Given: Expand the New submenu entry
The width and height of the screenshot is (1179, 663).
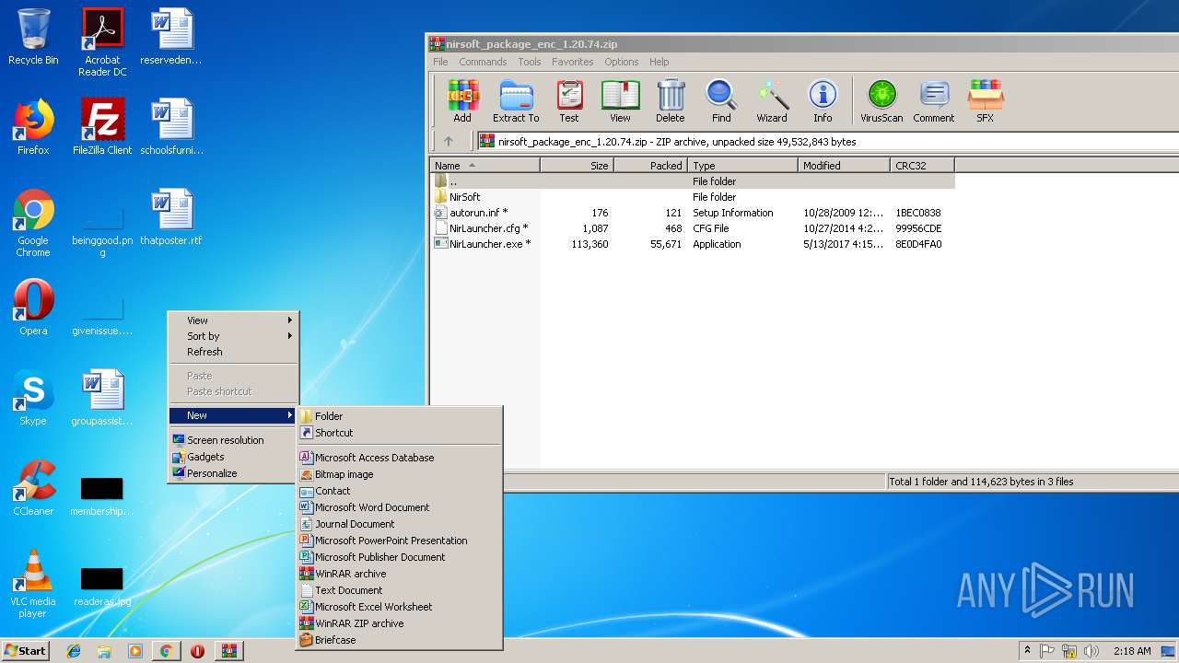Looking at the screenshot, I should pyautogui.click(x=233, y=415).
